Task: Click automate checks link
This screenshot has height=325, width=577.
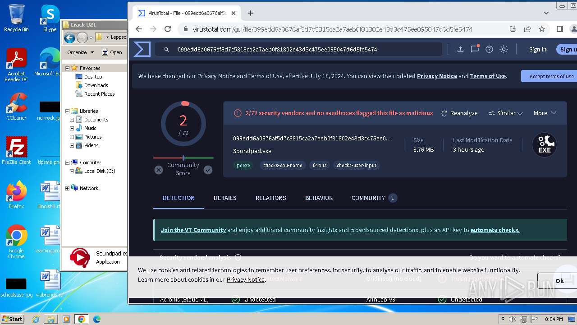Action: coord(495,230)
